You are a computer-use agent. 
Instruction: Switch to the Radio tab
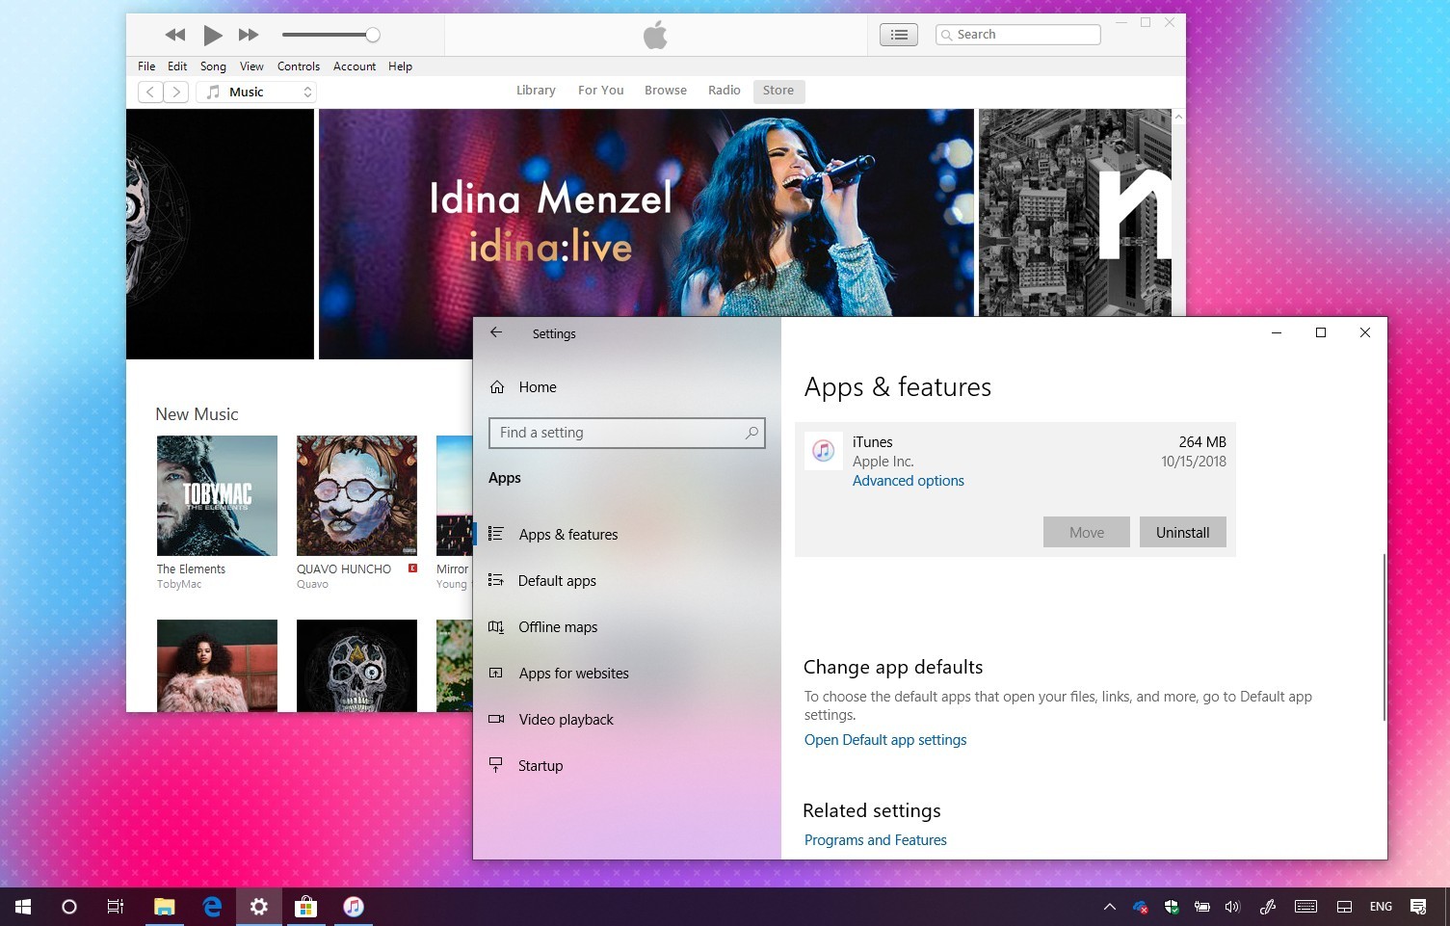[724, 91]
